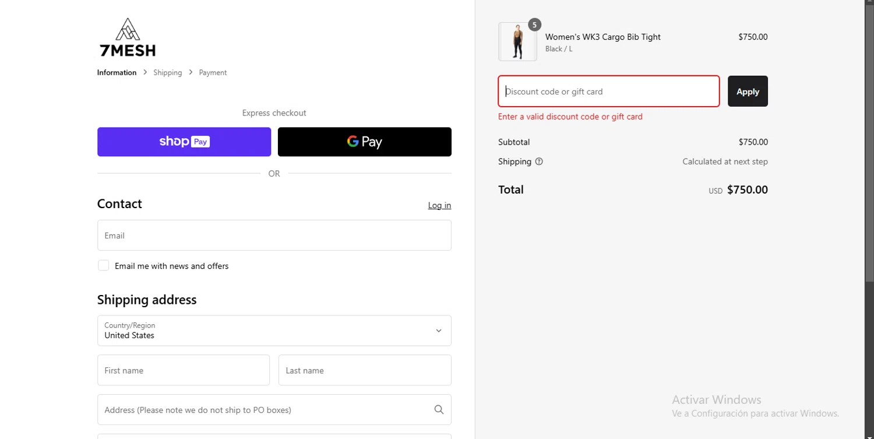Check Email me with news and offers

pyautogui.click(x=103, y=266)
